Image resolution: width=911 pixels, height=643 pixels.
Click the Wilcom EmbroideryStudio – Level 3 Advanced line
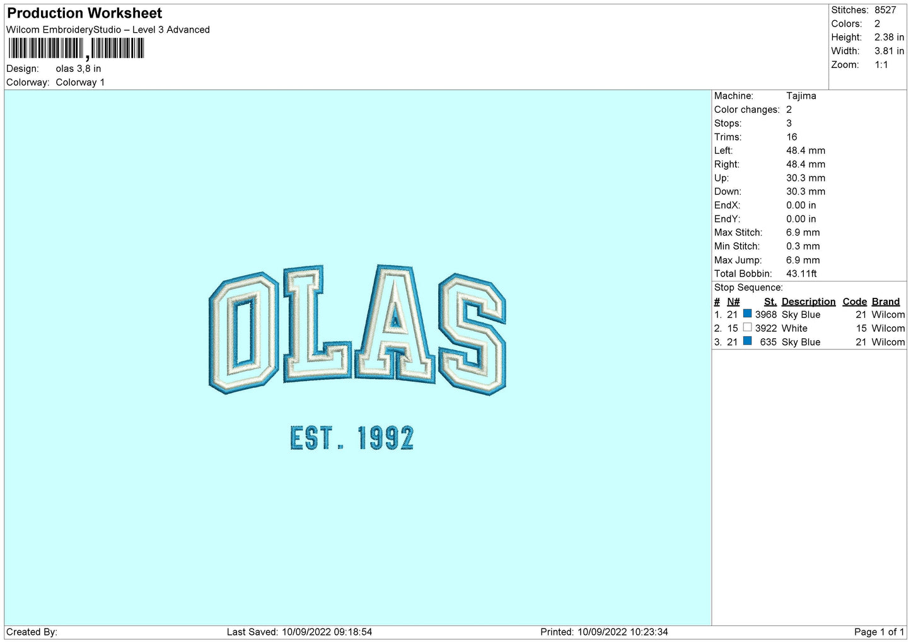click(x=108, y=30)
